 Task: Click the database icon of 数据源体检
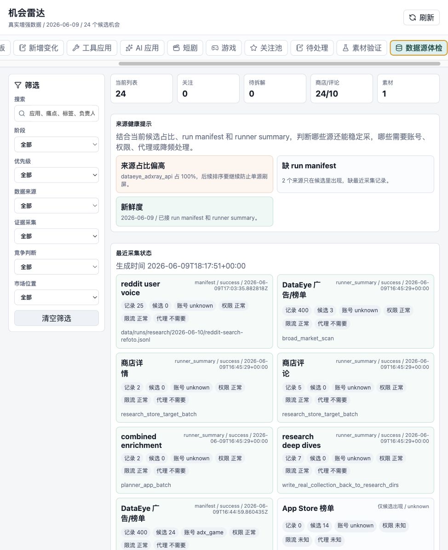coord(399,48)
